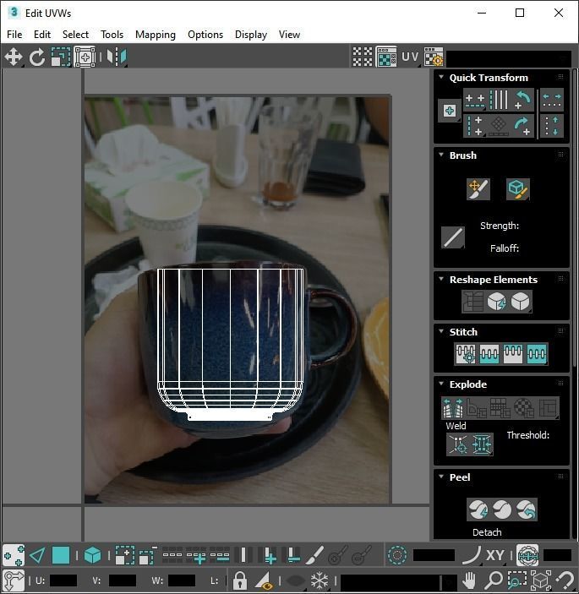Open the brush falloff type flyout
This screenshot has width=579, height=594.
click(453, 237)
